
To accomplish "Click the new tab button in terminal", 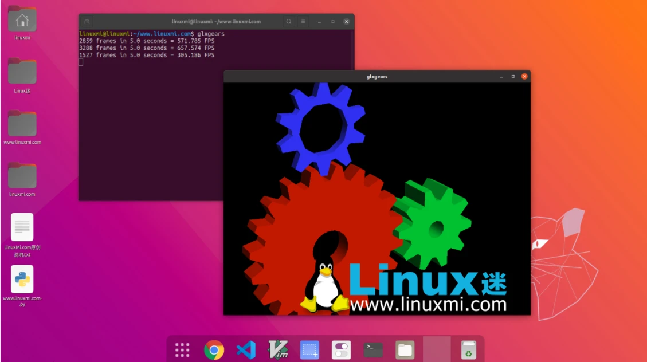I will [x=87, y=21].
